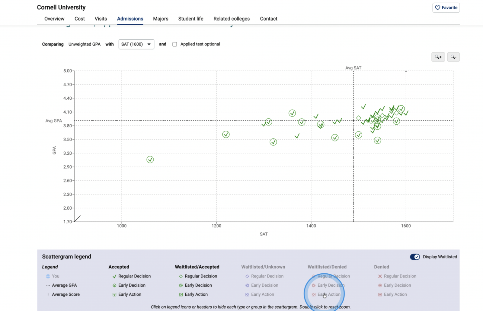Click the Denied Early Action icon

380,294
